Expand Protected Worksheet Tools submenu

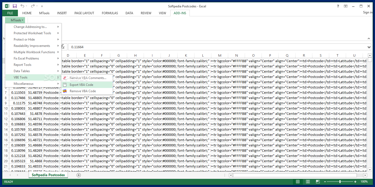coord(33,33)
